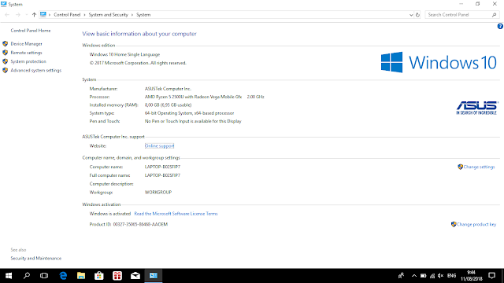The image size is (504, 283).
Task: Click shield icon next to Change product key
Action: point(454,224)
